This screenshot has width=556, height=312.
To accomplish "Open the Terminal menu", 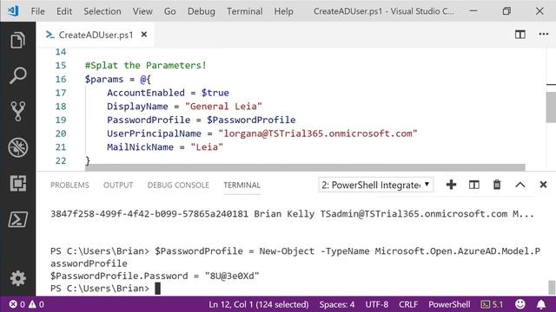I will click(245, 11).
